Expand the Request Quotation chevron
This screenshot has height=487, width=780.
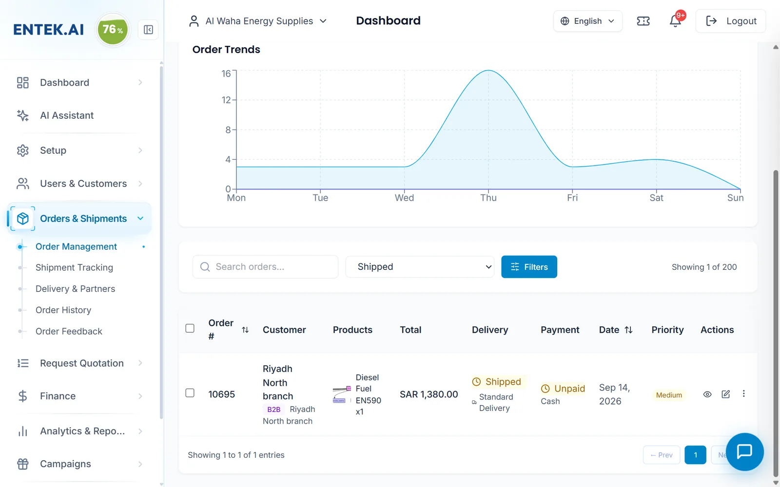click(x=140, y=363)
